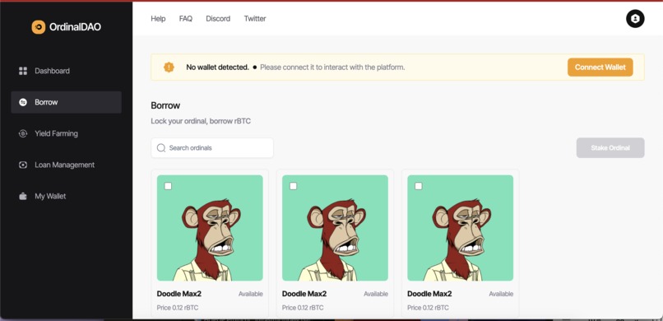Open the user profile avatar icon
663x321 pixels.
coord(635,19)
